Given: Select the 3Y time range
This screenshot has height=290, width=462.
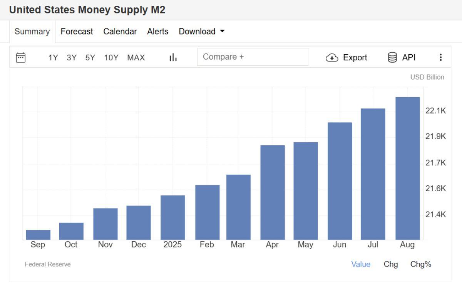Looking at the screenshot, I should [72, 58].
